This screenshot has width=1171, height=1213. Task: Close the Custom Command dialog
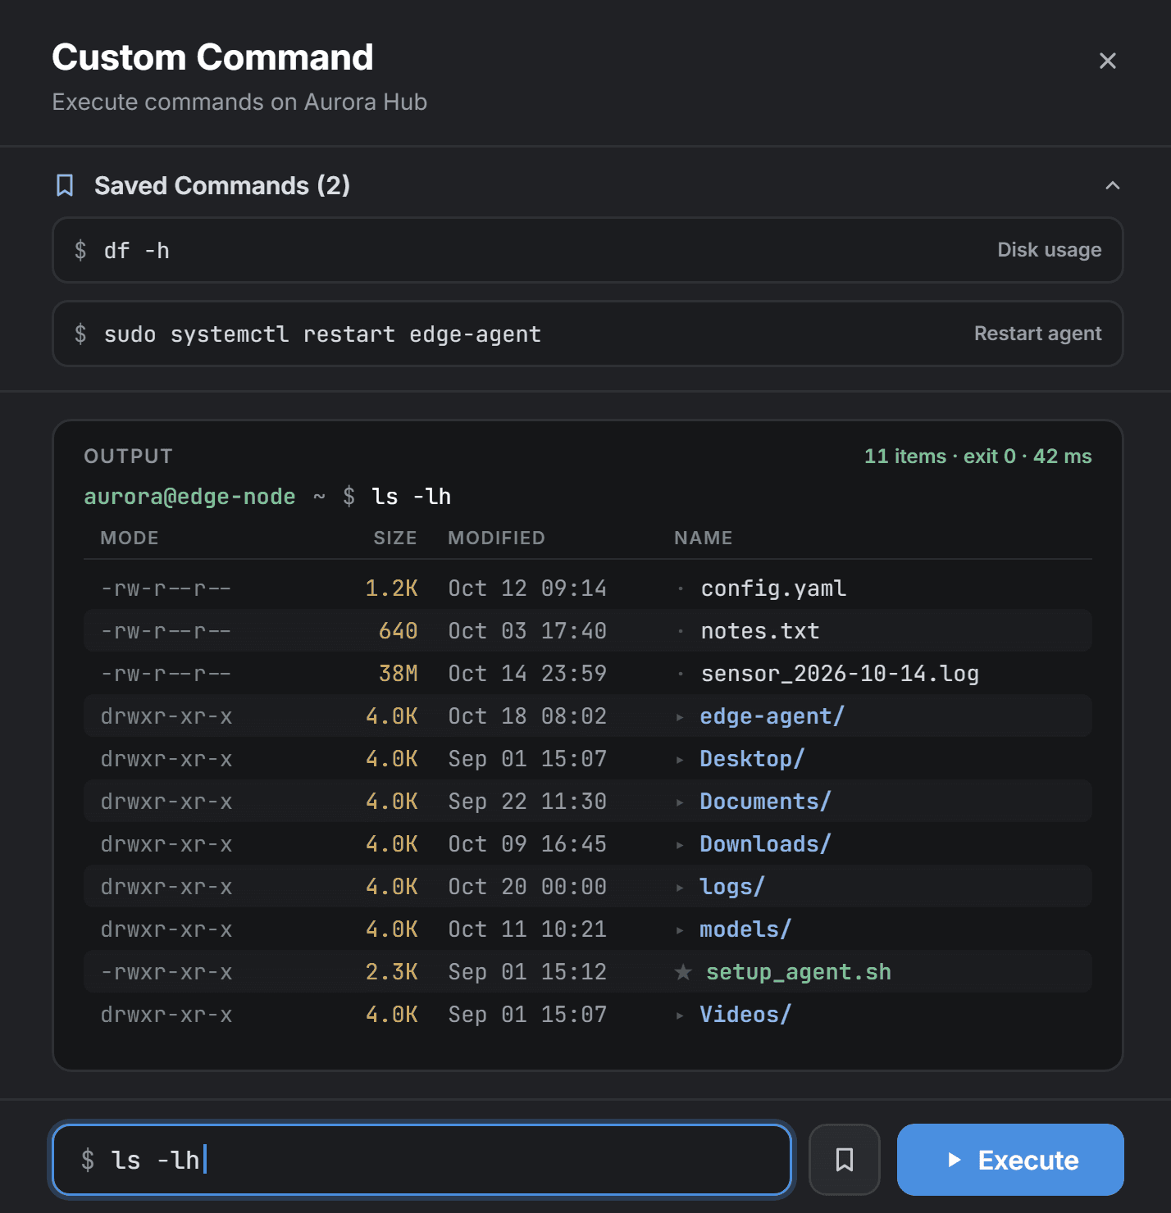(x=1107, y=61)
